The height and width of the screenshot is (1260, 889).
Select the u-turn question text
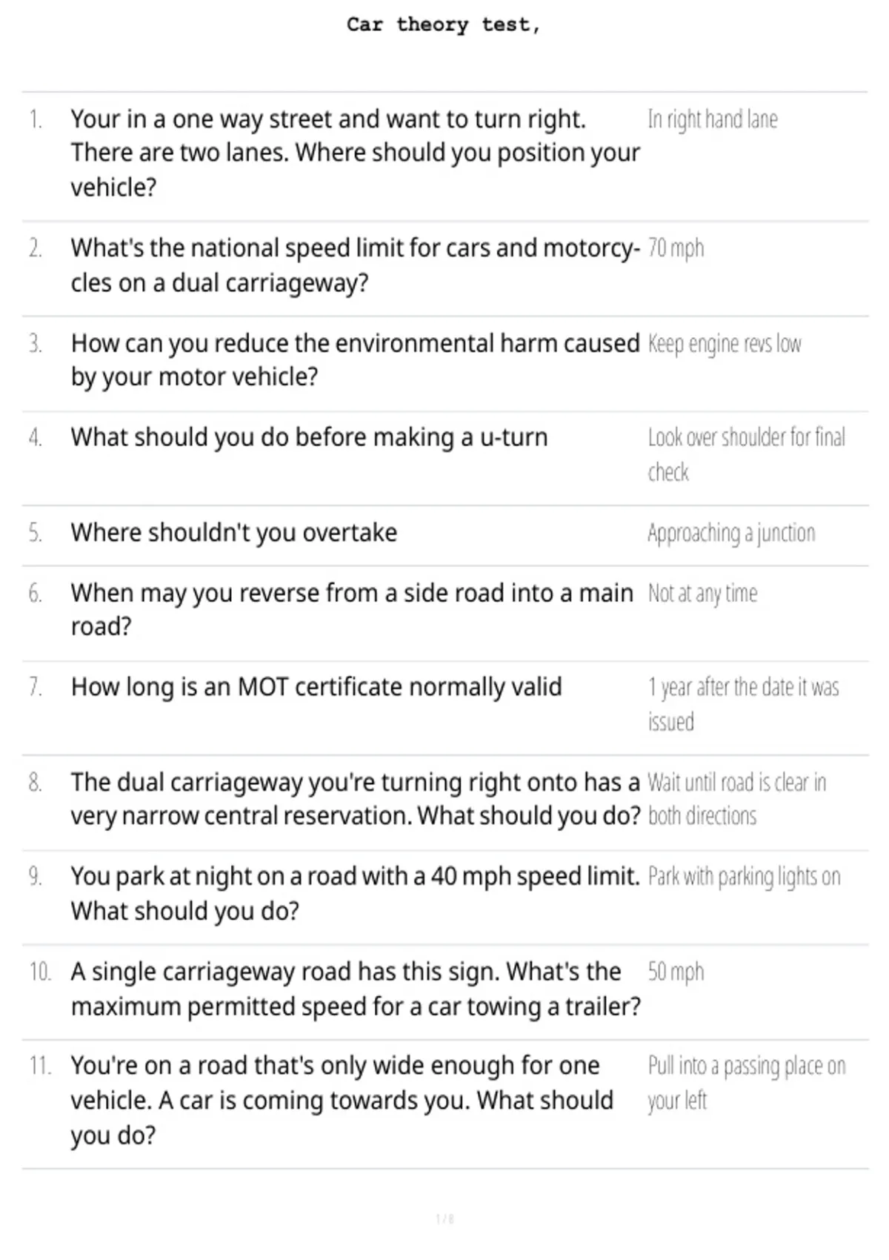click(x=309, y=438)
